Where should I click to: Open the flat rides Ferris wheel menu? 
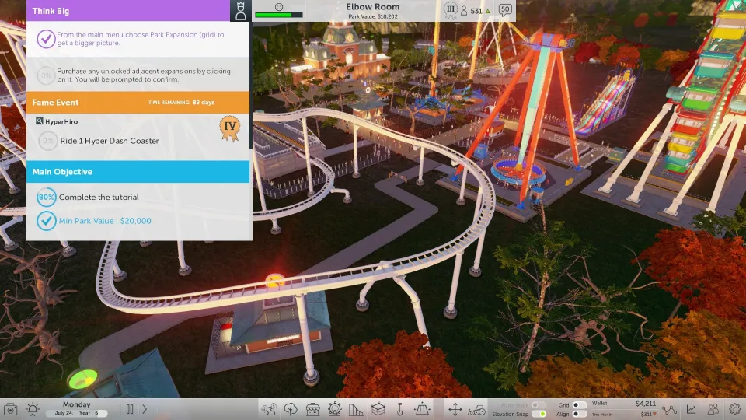[335, 409]
